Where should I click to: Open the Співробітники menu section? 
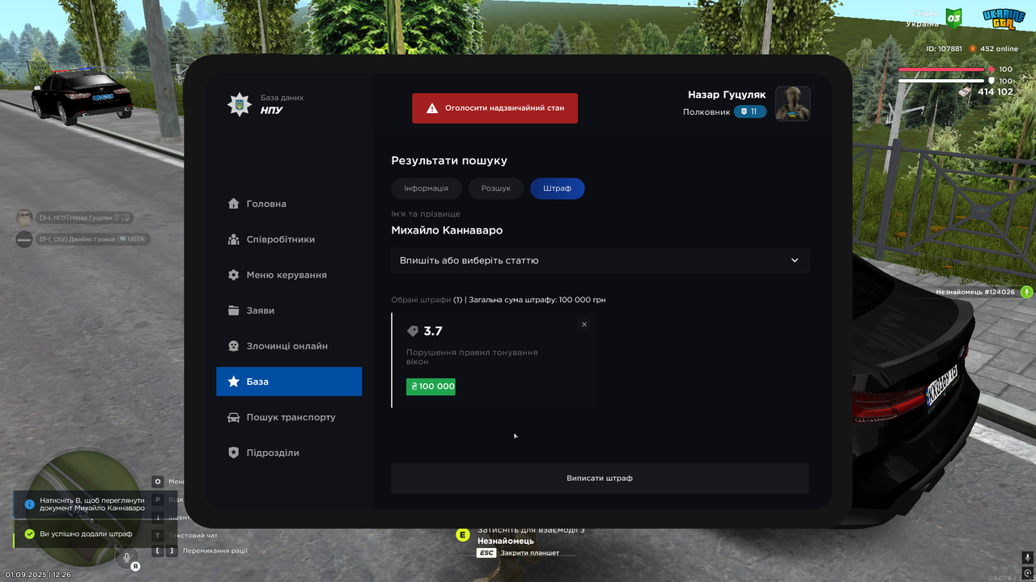[289, 239]
